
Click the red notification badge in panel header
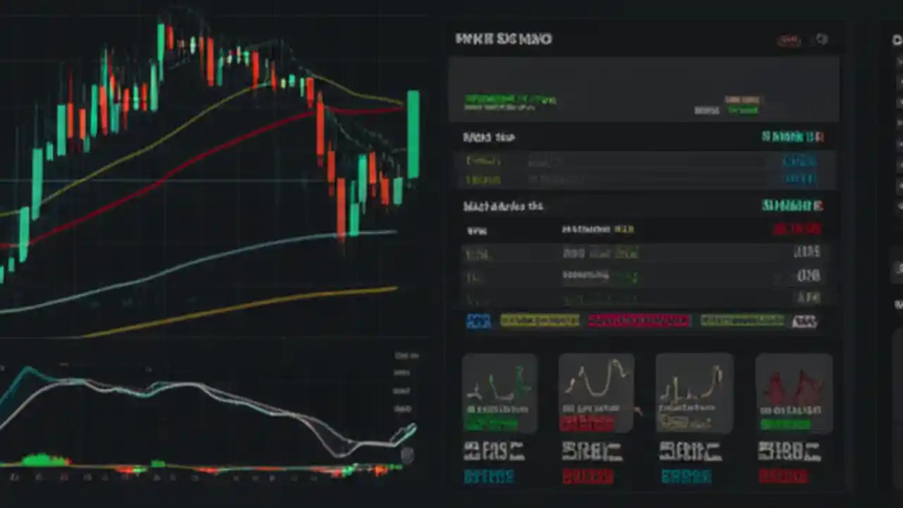(x=789, y=41)
